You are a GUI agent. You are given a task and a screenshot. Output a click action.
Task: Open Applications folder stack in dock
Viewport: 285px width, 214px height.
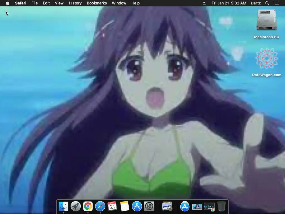pyautogui.click(x=185, y=206)
